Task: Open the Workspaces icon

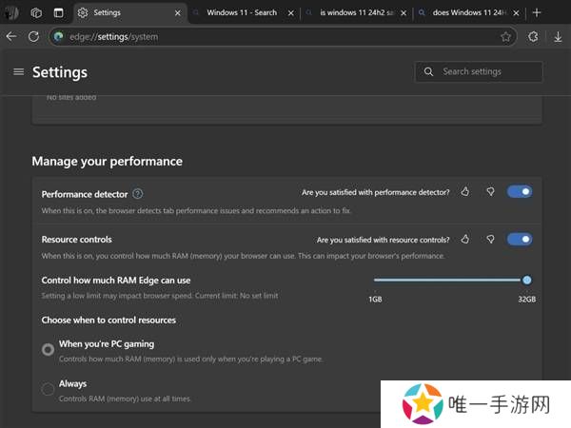Action: tap(36, 13)
